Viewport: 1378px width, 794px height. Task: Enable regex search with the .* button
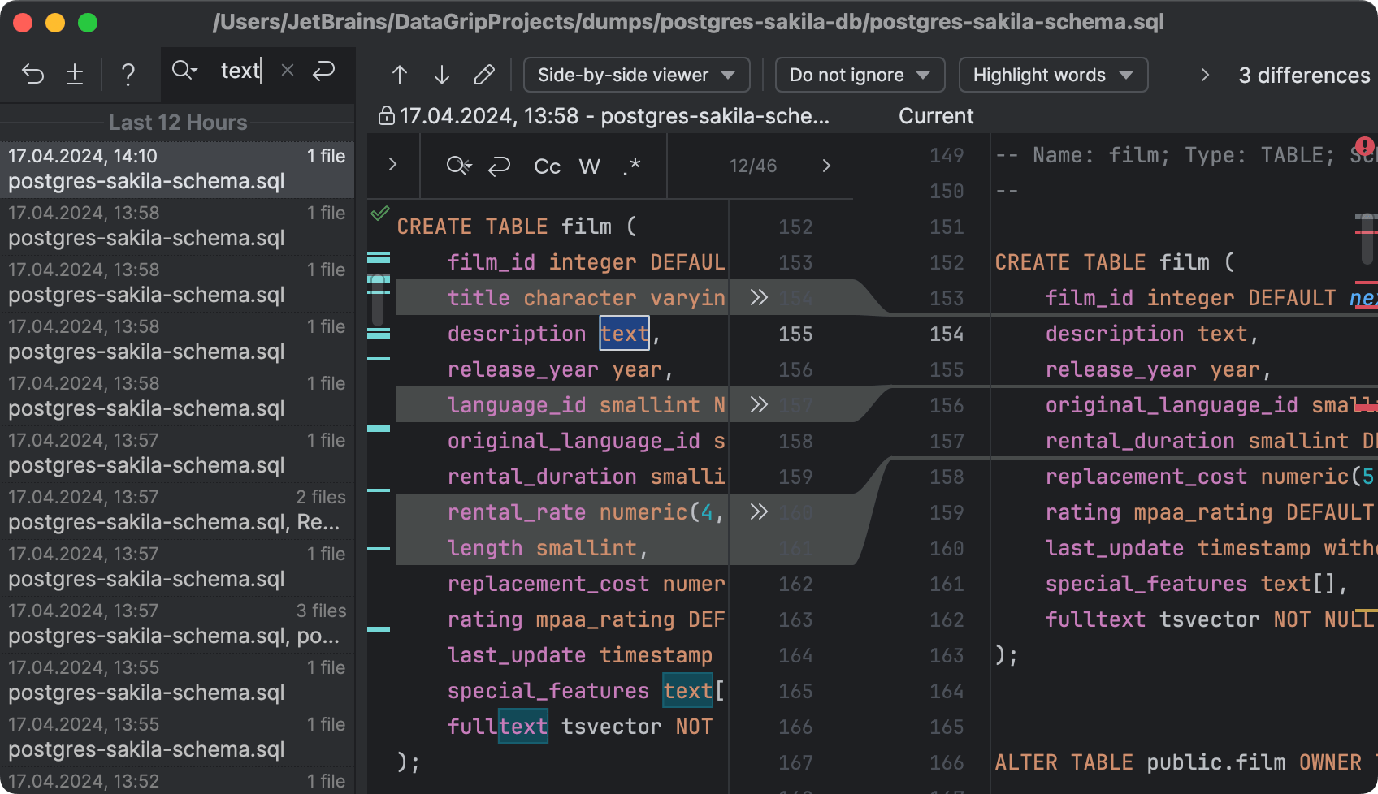[x=630, y=166]
